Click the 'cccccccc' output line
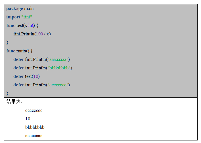The height and width of the screenshot is (143, 201). [x=34, y=110]
